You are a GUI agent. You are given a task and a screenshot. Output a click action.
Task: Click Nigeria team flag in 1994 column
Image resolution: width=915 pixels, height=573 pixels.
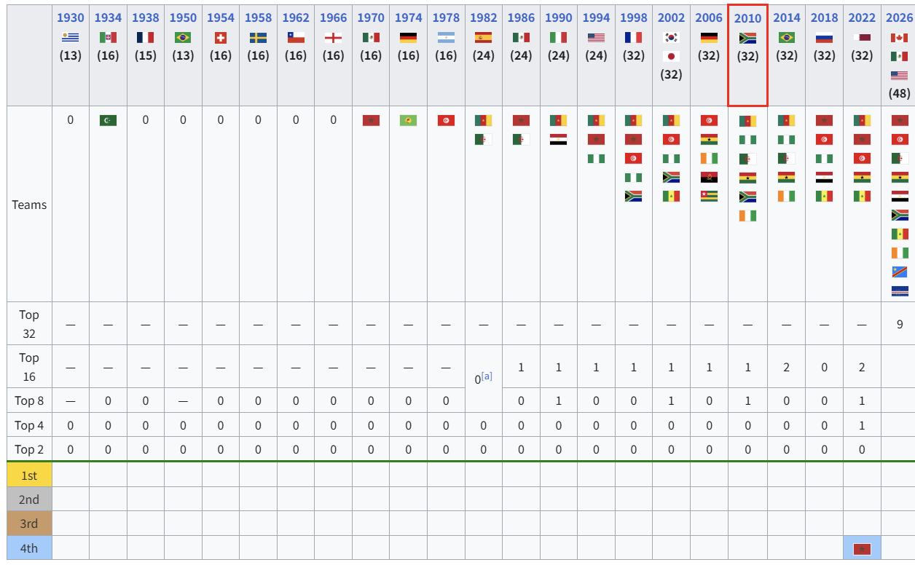pos(596,158)
